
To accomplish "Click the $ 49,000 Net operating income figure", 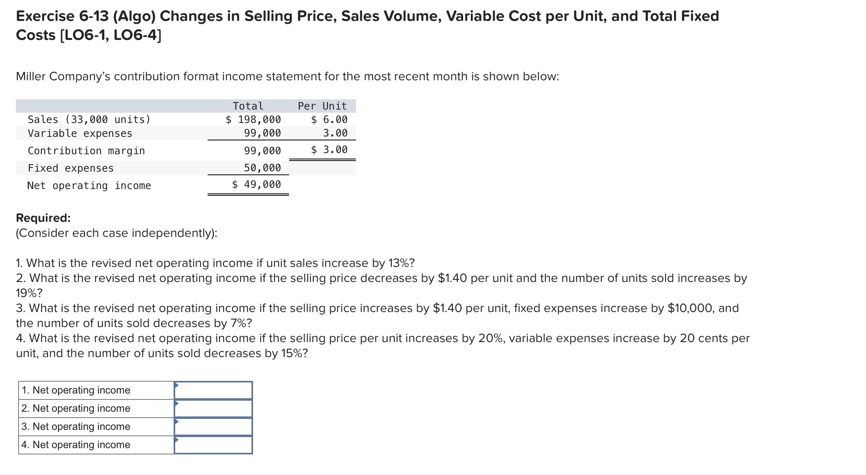I will (256, 184).
